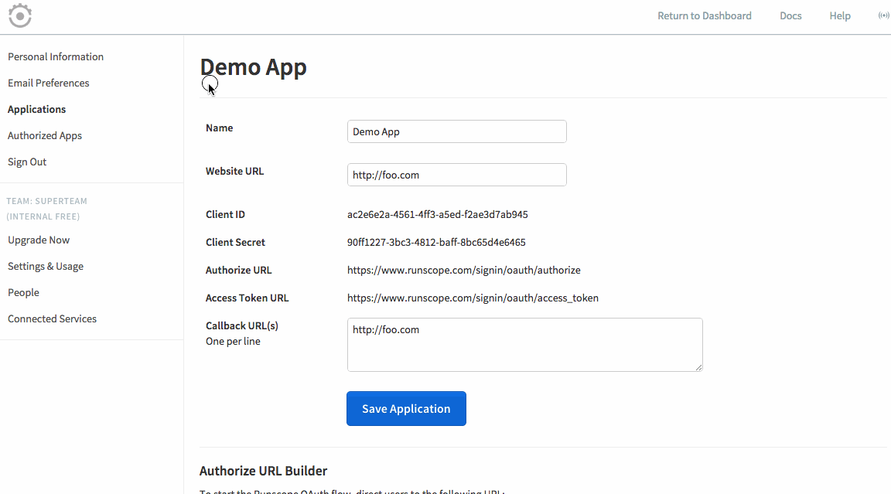Click Sign Out
Image resolution: width=891 pixels, height=494 pixels.
click(27, 162)
